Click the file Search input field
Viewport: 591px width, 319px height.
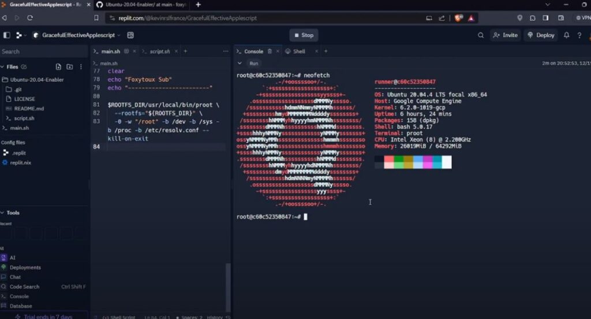(x=44, y=51)
